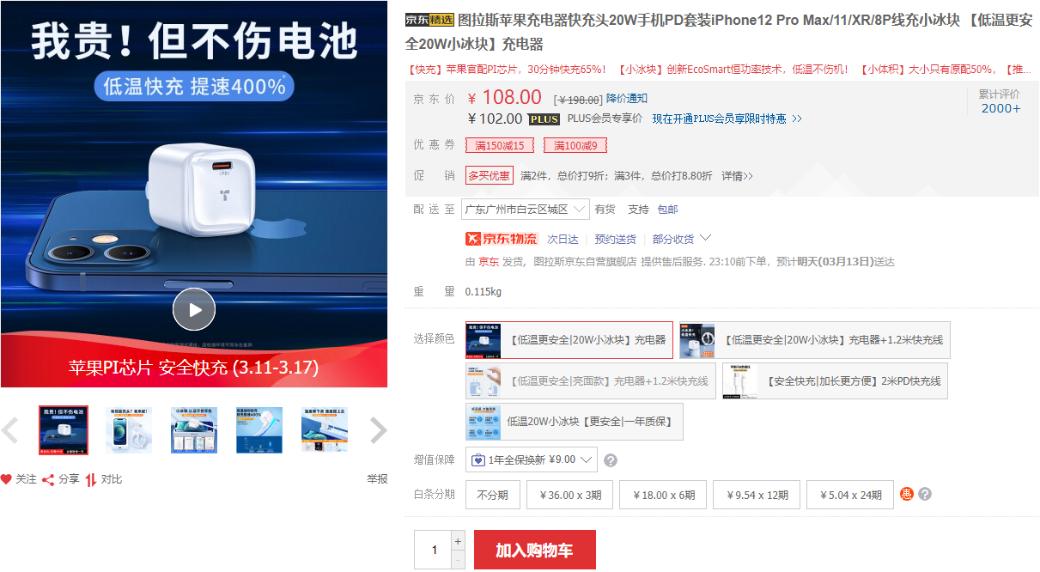This screenshot has width=1040, height=572.
Task: Click the orange 惠 discount icon
Action: point(907,495)
